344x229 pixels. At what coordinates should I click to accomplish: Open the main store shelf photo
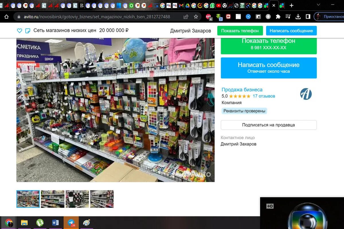click(116, 110)
